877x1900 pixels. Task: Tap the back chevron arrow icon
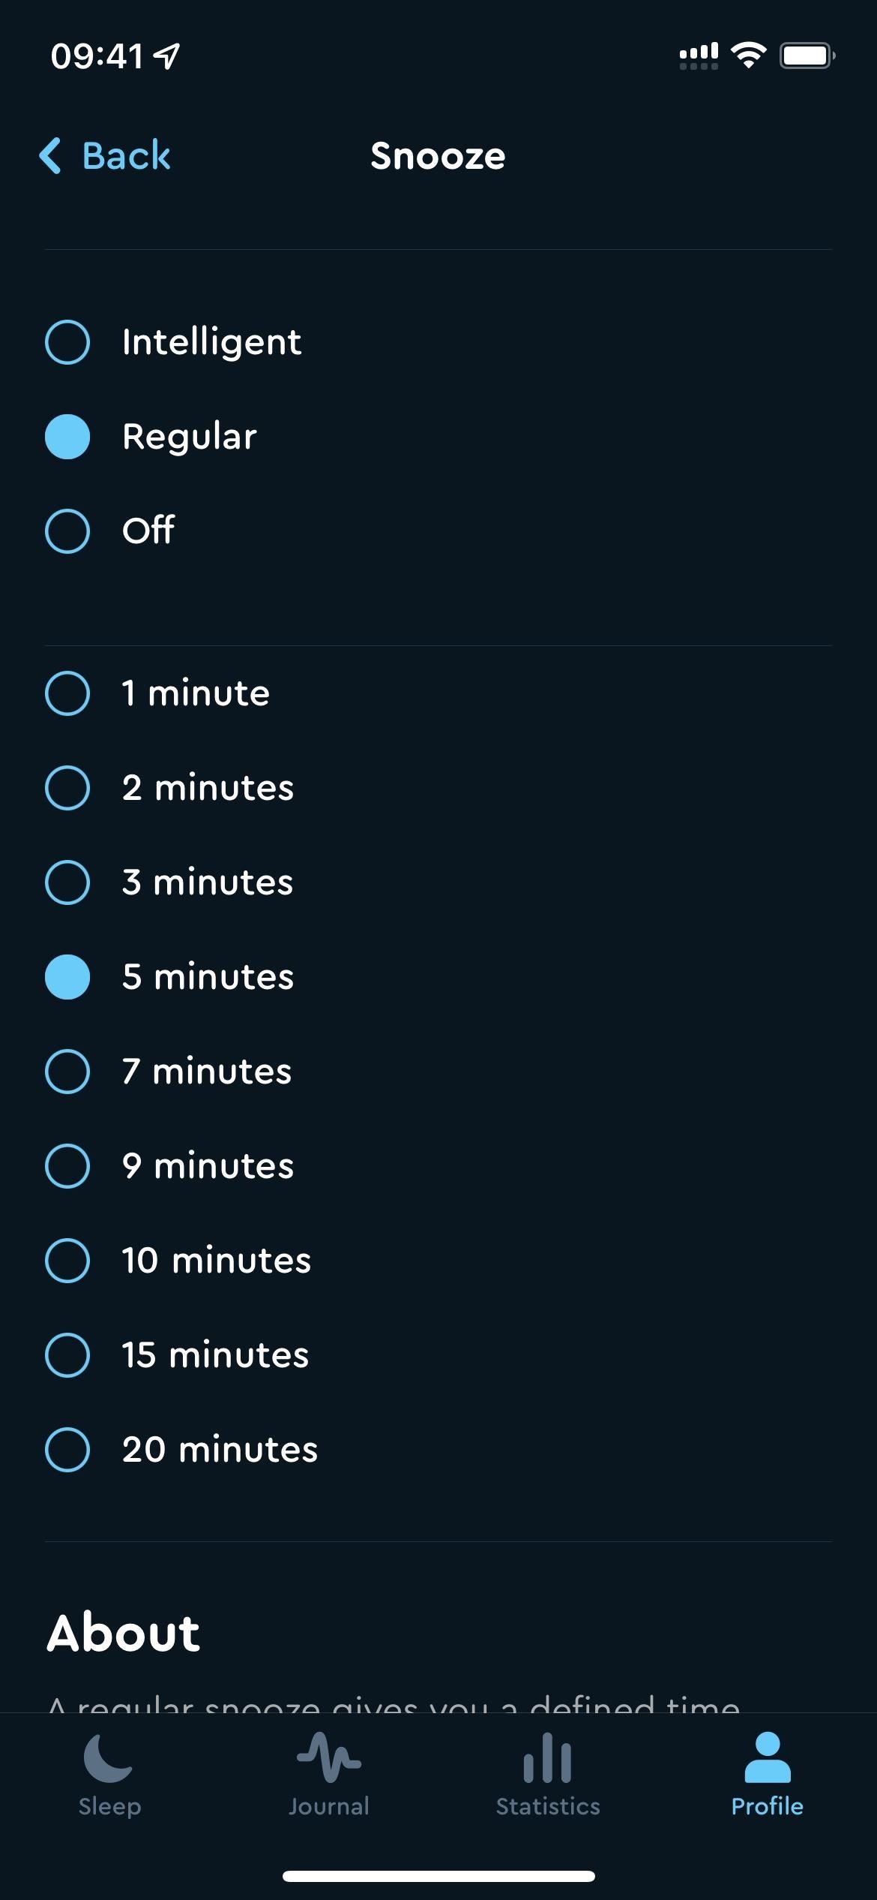[50, 156]
